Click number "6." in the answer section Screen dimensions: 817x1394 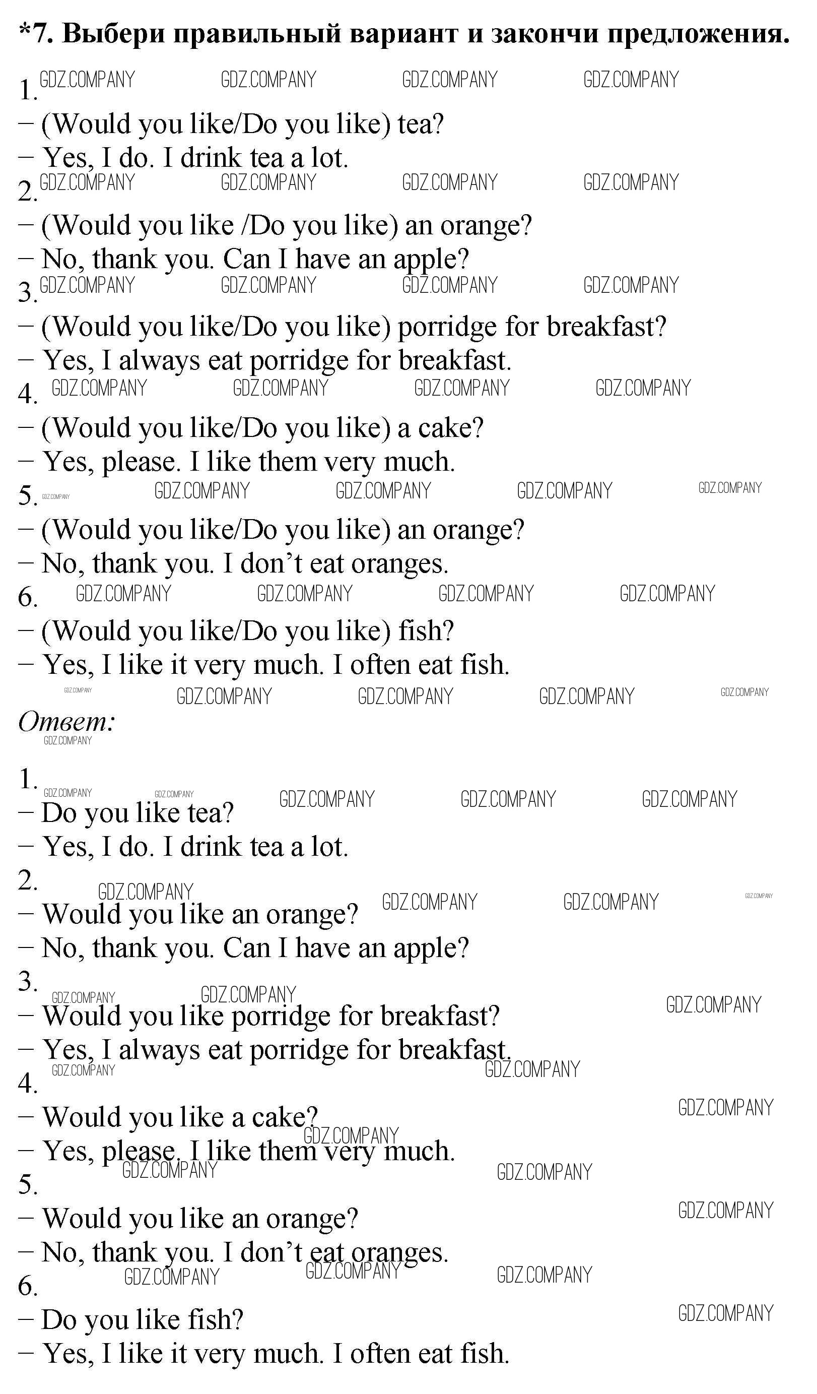[x=28, y=1286]
